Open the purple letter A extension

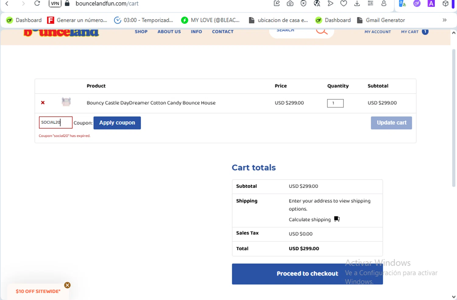click(431, 4)
